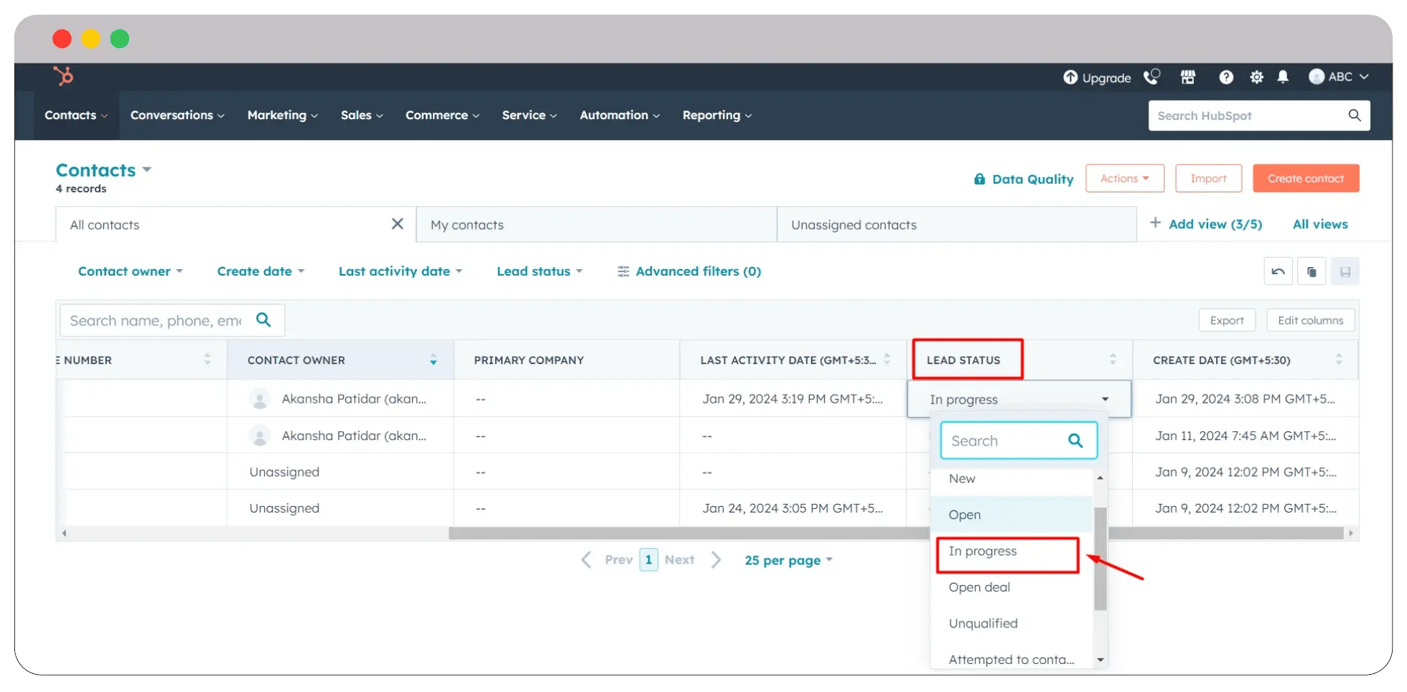
Task: Open the help question mark icon
Action: (1226, 77)
